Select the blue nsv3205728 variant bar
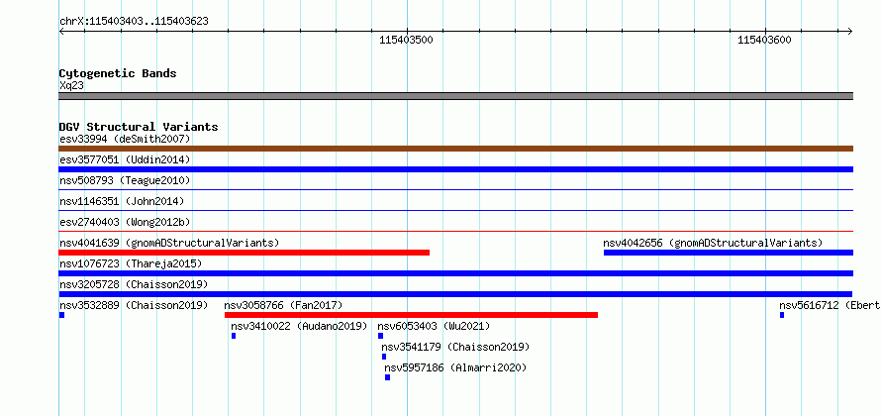This screenshot has width=881, height=416. tap(455, 294)
